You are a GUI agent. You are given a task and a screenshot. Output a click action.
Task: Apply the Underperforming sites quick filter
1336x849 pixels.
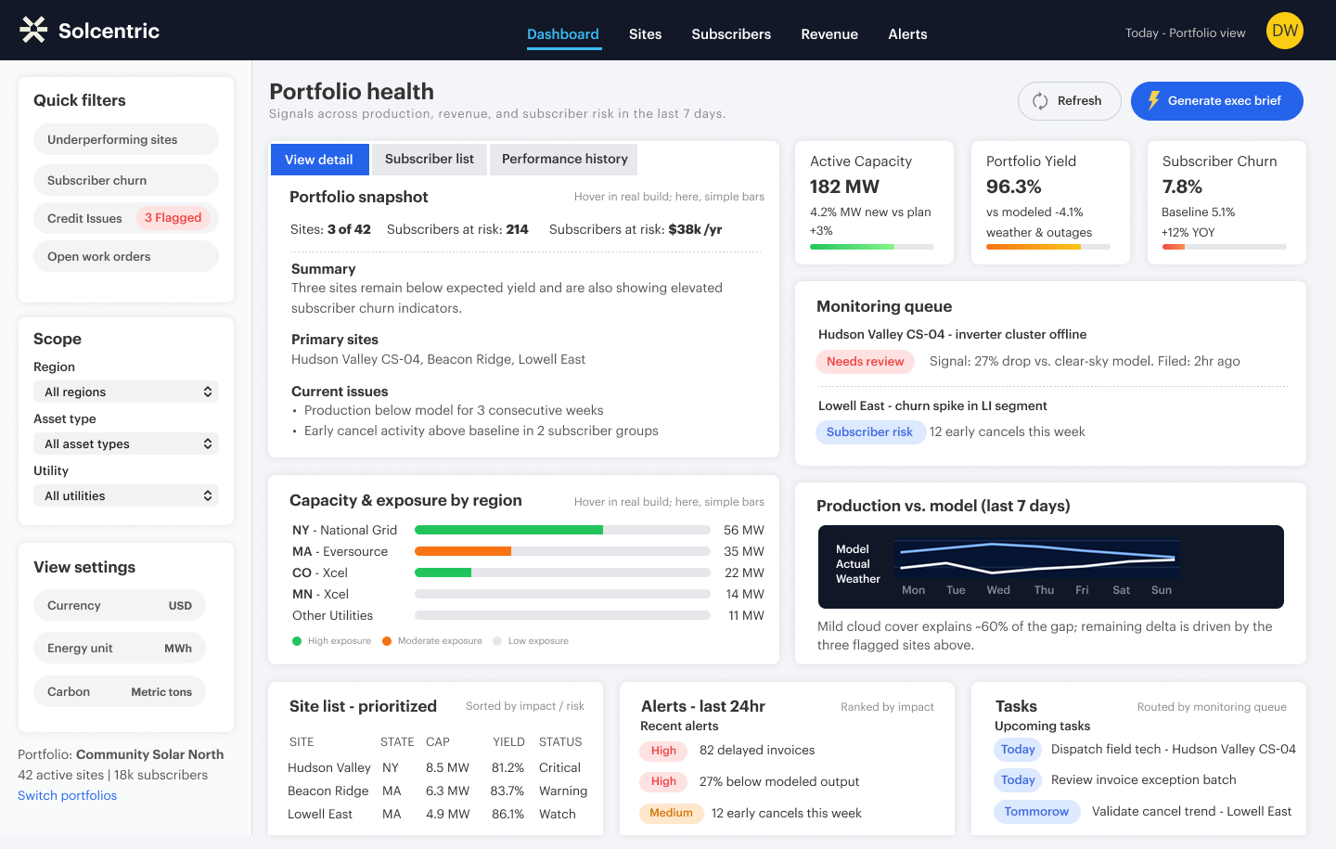tap(126, 140)
